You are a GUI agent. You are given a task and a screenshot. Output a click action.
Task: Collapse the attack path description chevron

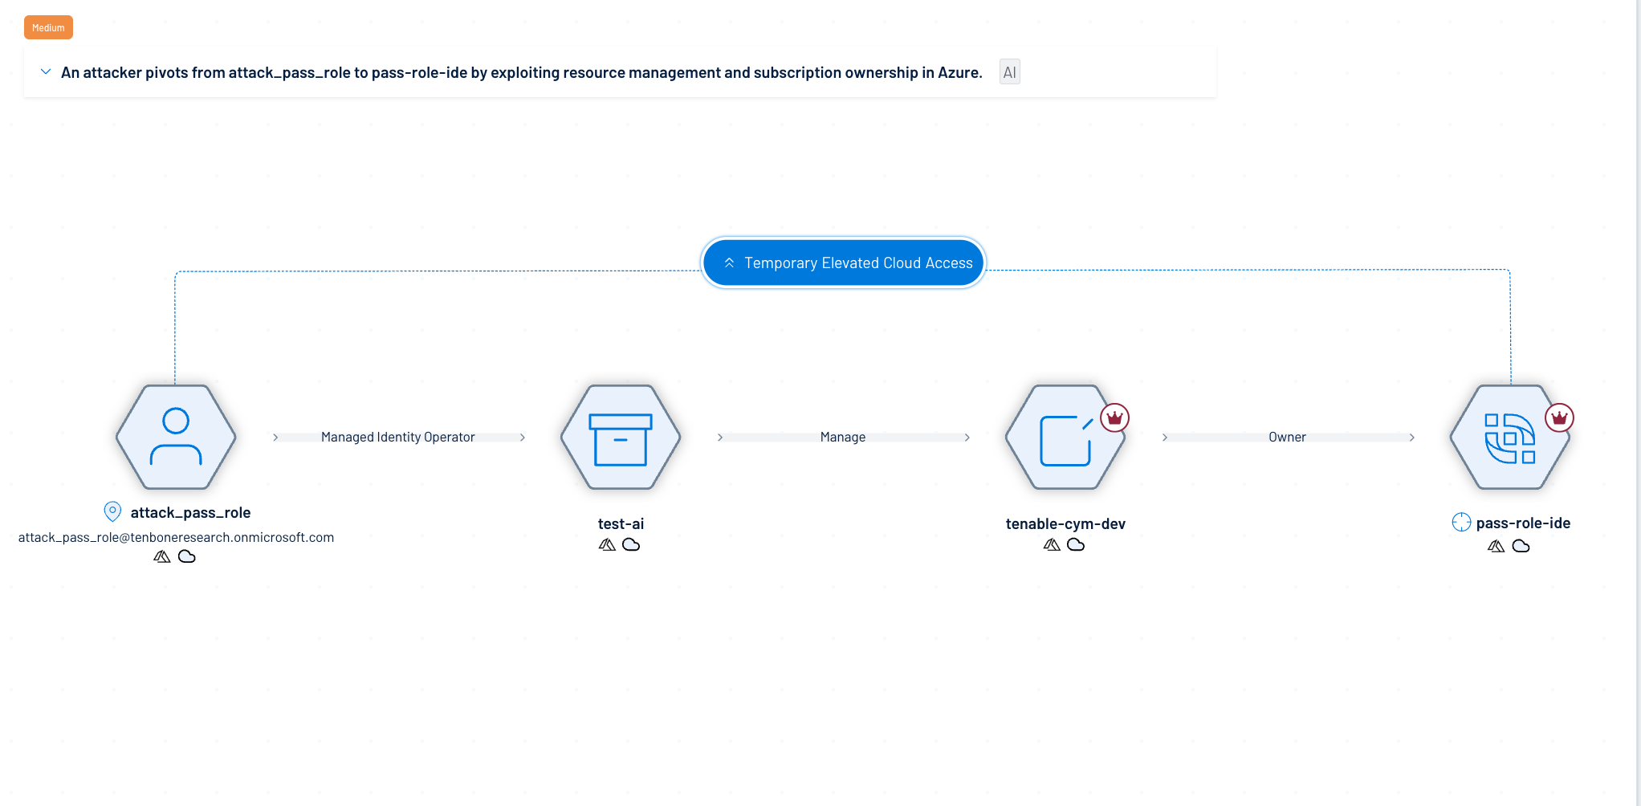(46, 72)
